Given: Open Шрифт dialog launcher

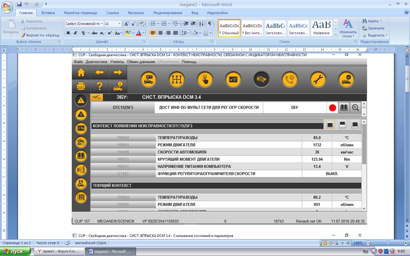Looking at the screenshot, I should coord(144,42).
